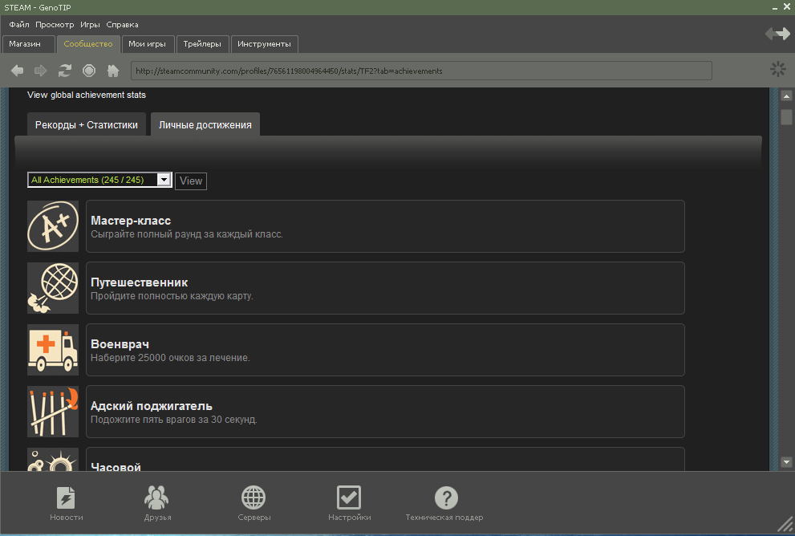Click the window resize grip
The height and width of the screenshot is (536, 795).
tap(785, 524)
